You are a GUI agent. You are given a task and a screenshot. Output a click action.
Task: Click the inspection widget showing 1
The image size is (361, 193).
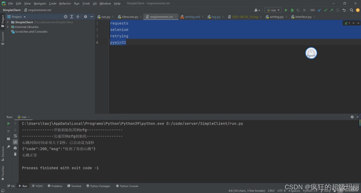coord(347,23)
